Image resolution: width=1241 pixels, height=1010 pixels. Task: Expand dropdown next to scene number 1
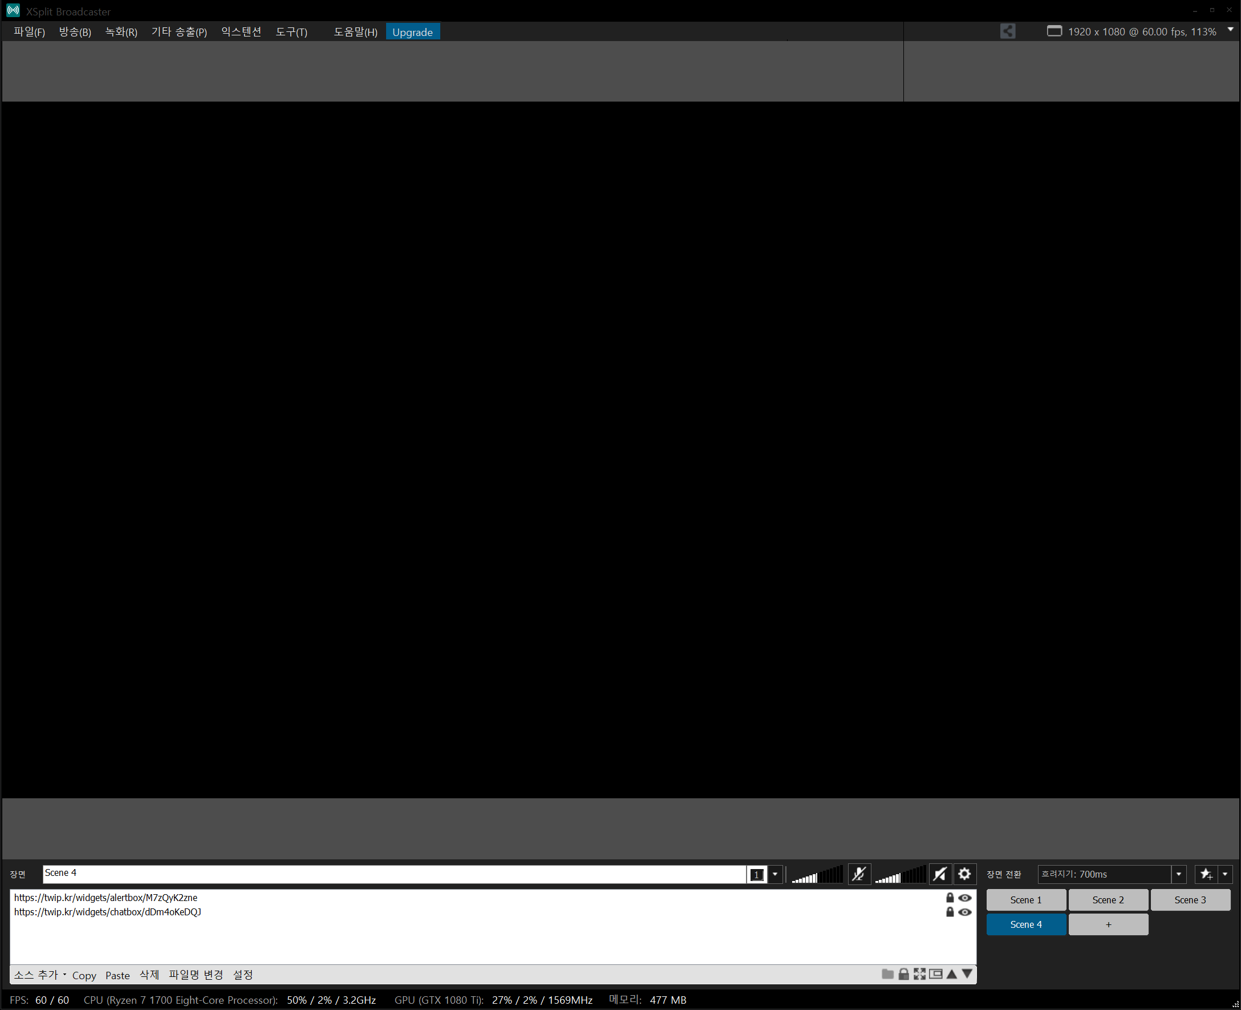(x=774, y=874)
